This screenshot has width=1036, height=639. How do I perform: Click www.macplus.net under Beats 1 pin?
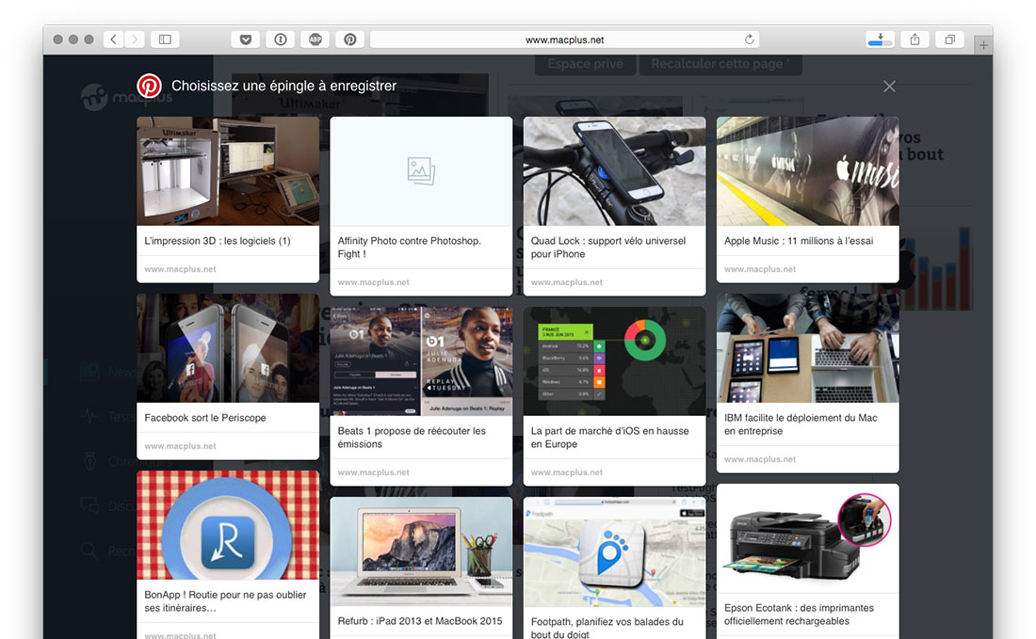coord(373,472)
